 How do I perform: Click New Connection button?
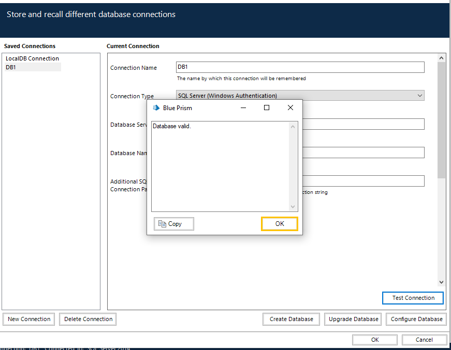[30, 319]
